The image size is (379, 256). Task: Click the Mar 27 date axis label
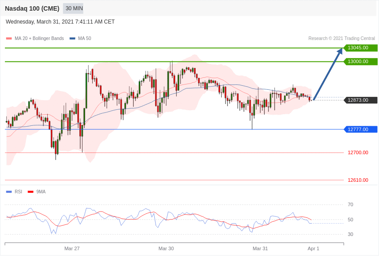coord(72,248)
